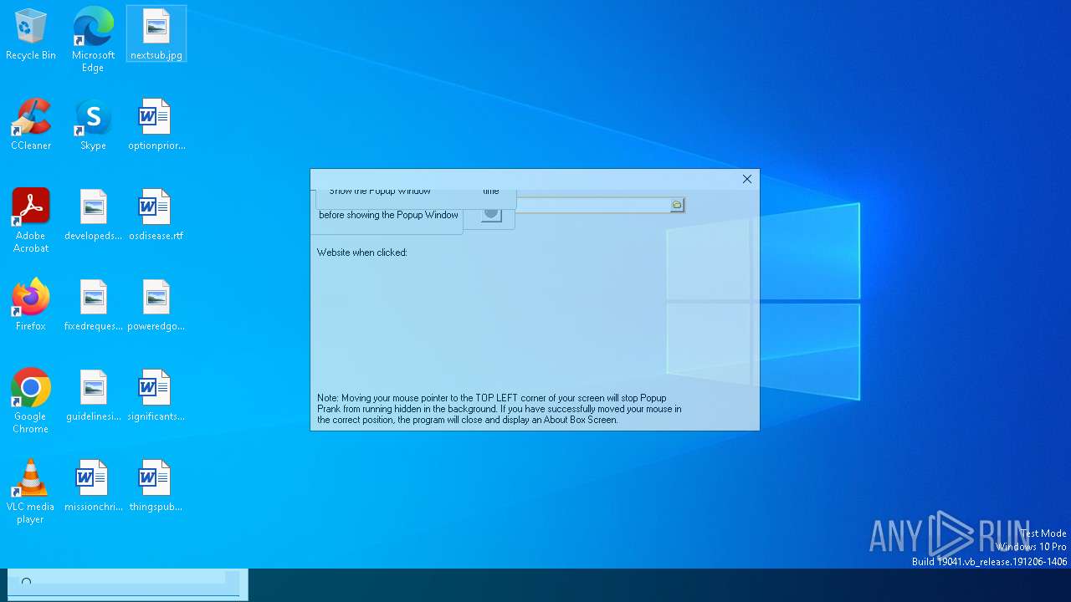This screenshot has width=1071, height=602.
Task: Open the Recycle Bin desktop icon
Action: click(31, 34)
